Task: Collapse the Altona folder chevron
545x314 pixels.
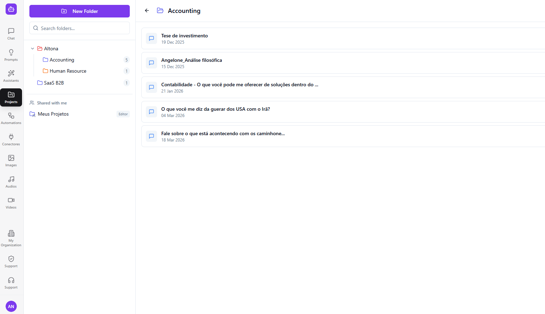Action: tap(33, 49)
